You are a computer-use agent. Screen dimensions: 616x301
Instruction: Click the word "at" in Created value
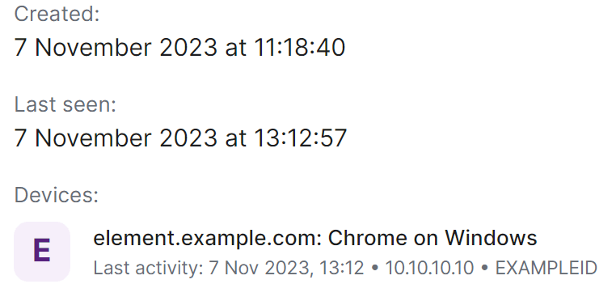(236, 48)
